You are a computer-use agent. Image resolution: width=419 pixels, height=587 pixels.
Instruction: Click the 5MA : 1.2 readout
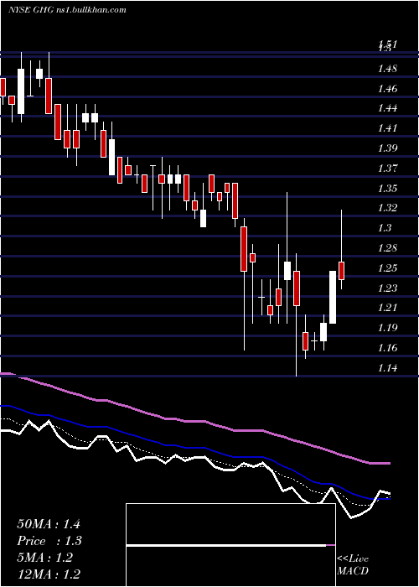45,558
